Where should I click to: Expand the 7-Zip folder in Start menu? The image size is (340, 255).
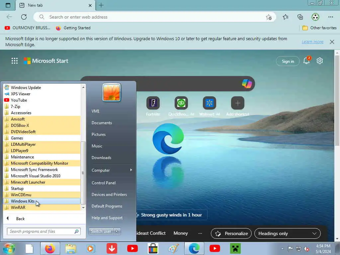pyautogui.click(x=42, y=107)
